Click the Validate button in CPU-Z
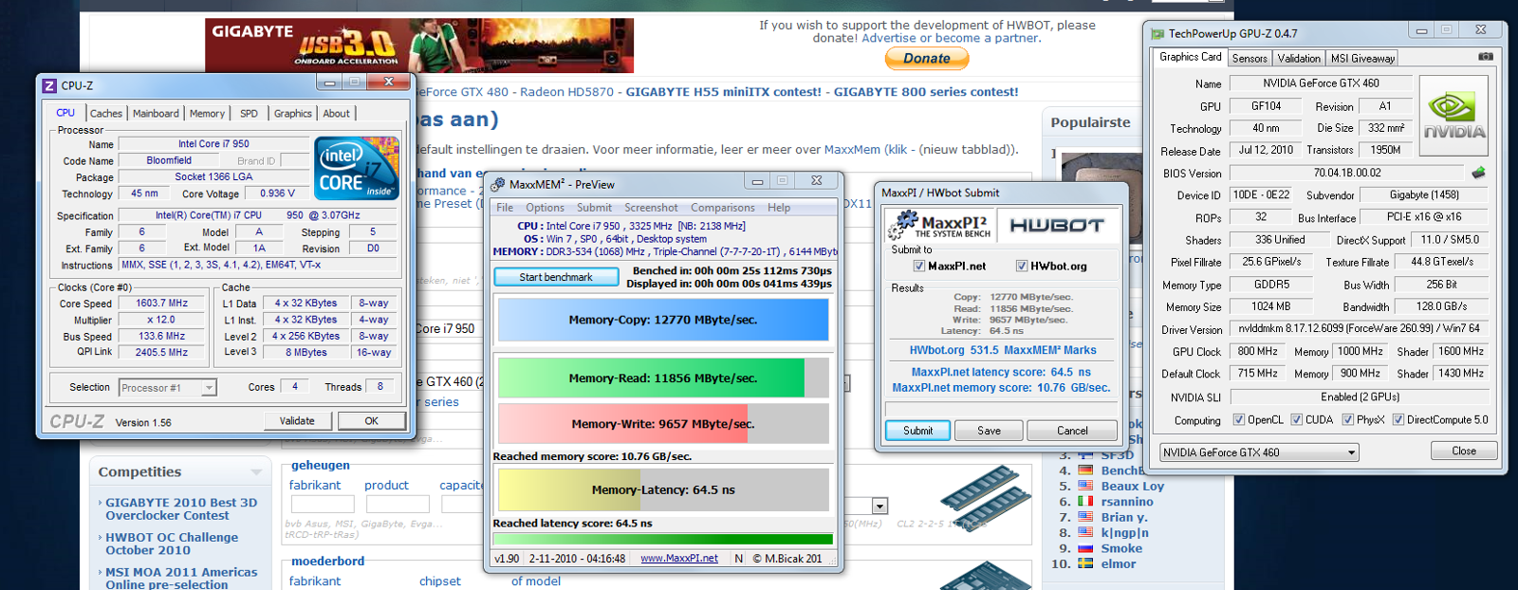This screenshot has width=1518, height=590. 297,420
